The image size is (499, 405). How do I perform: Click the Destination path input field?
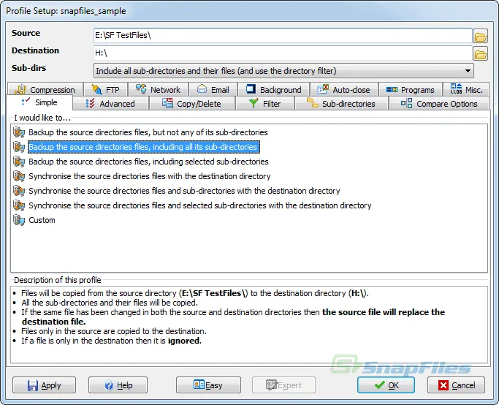[283, 53]
